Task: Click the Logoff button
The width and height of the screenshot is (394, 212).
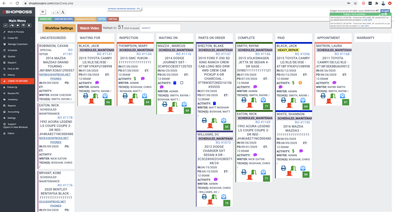Action: (x=385, y=11)
